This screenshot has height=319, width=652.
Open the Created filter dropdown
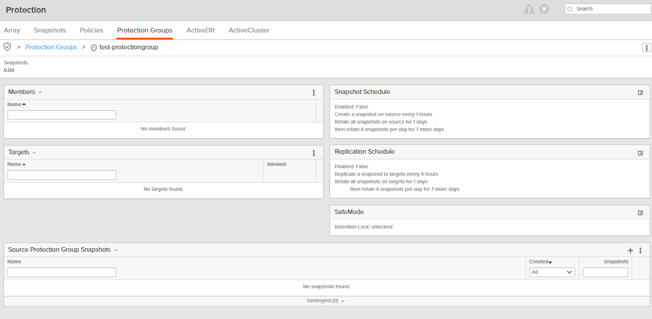(552, 272)
